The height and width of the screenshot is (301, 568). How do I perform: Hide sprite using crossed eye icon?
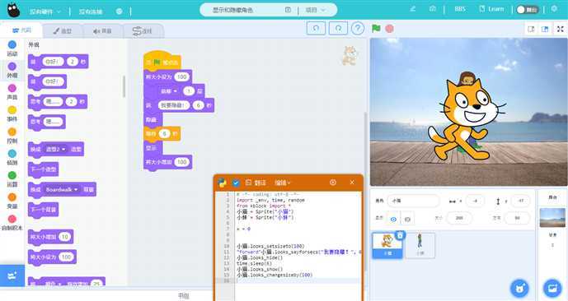407,219
